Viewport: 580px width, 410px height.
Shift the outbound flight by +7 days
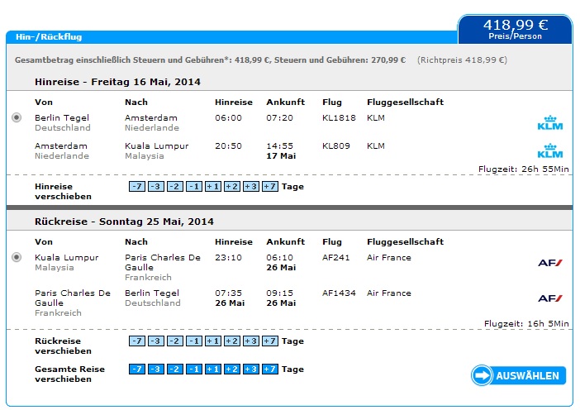269,187
